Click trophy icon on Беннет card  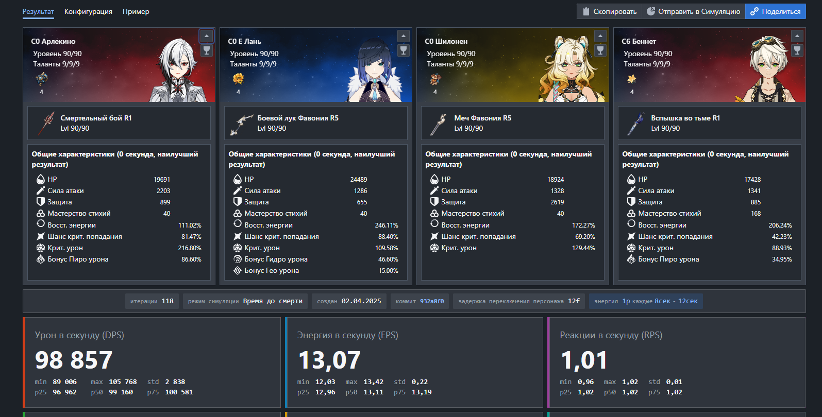(797, 50)
